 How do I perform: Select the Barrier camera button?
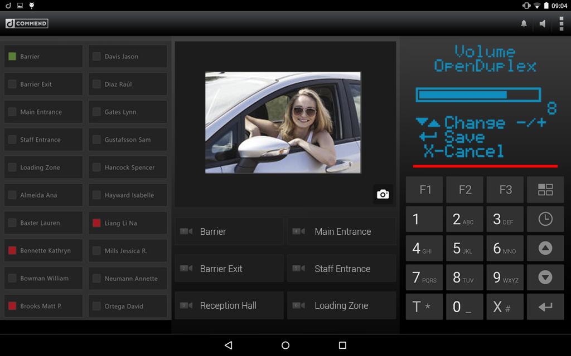(x=229, y=231)
